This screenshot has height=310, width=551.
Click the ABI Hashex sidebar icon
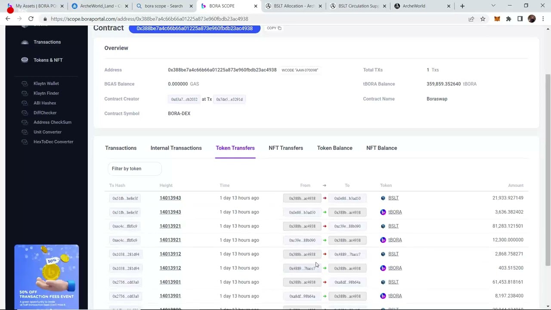25,103
